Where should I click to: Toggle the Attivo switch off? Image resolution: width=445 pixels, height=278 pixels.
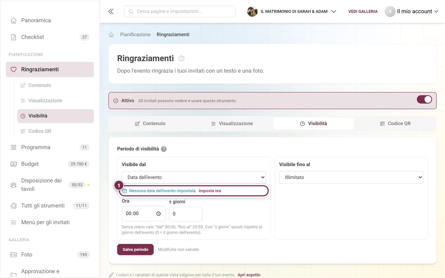[424, 99]
